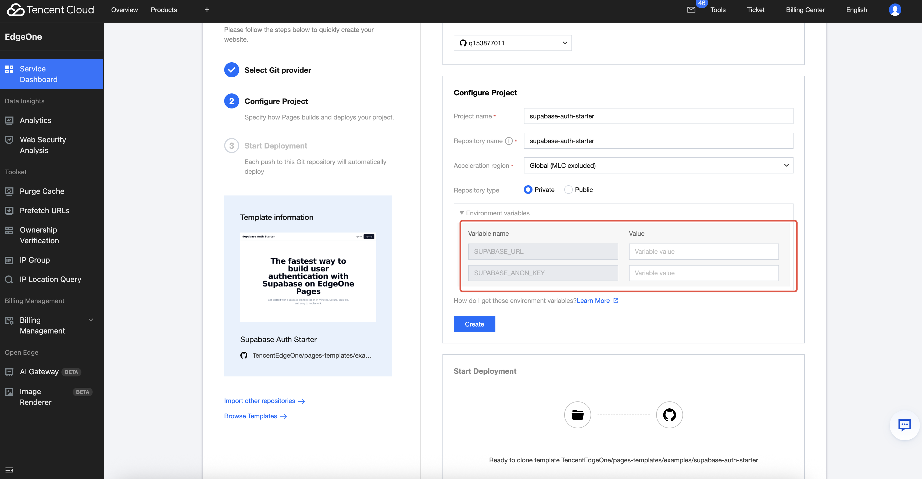Click the IP Group icon
Screen dimensions: 922x479
pos(9,260)
